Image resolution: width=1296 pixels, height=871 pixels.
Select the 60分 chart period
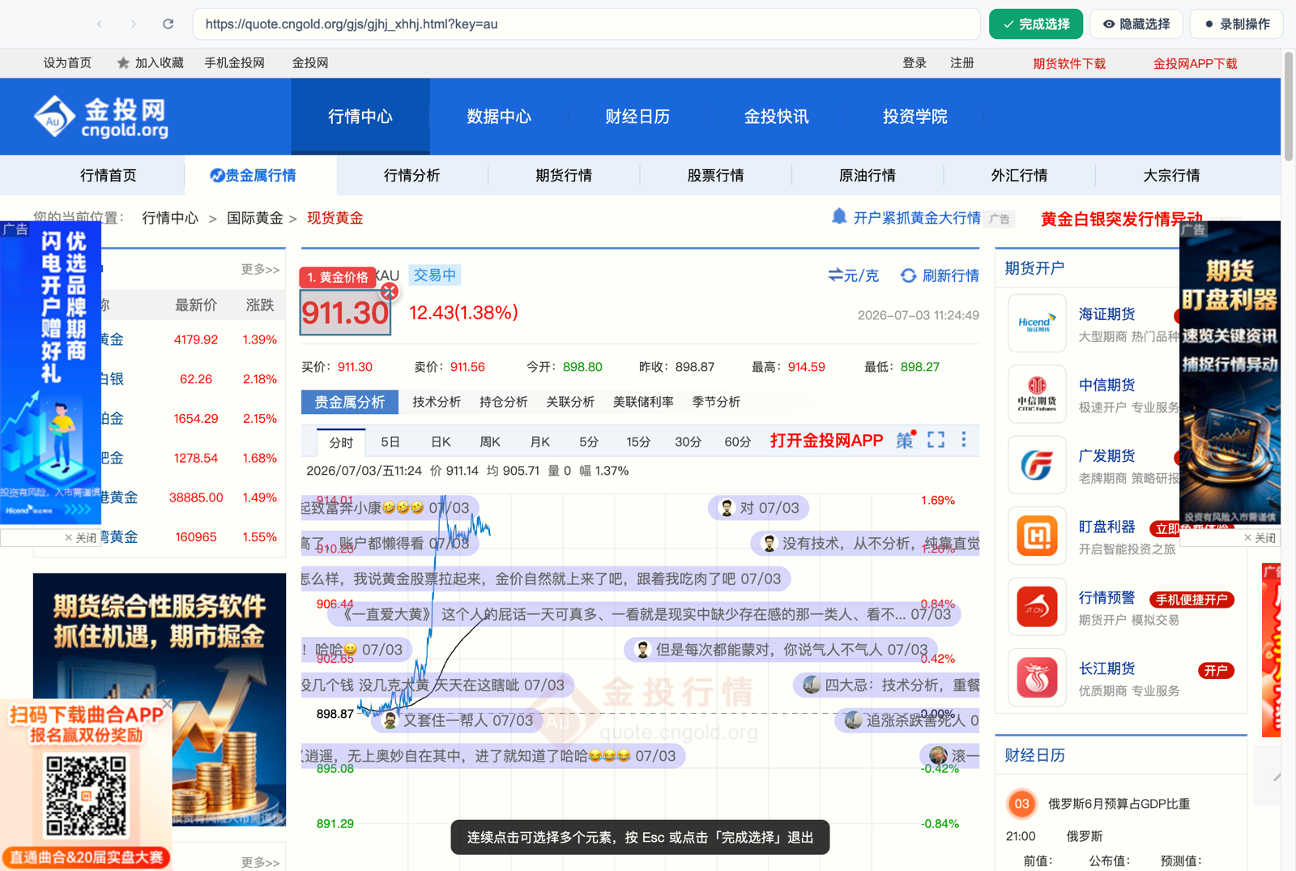[x=737, y=442]
